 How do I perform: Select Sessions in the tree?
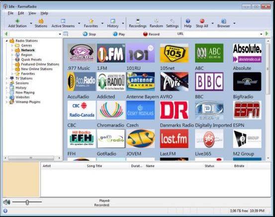coord(22,83)
